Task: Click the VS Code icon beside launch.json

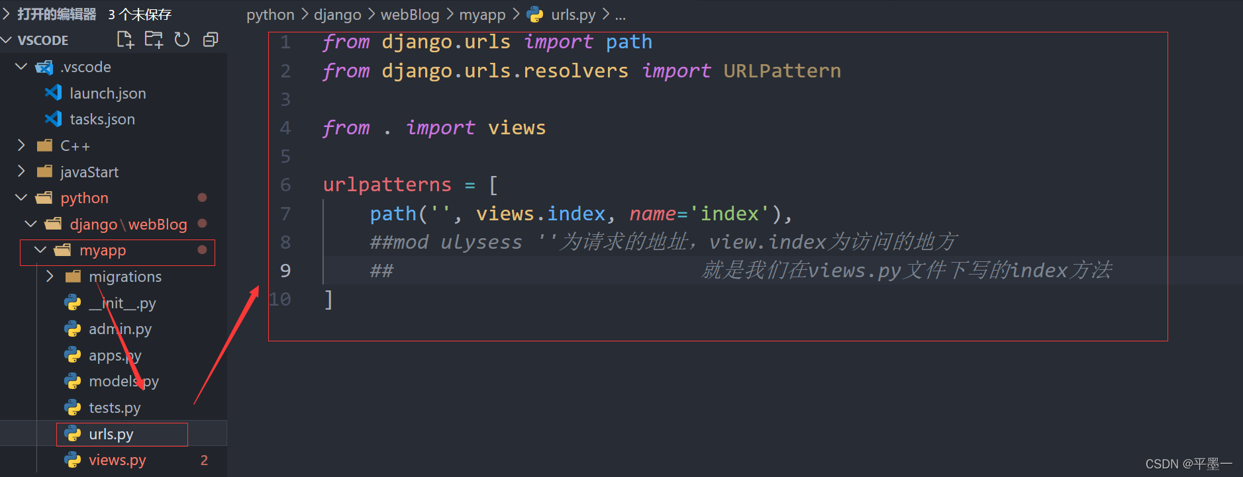Action: coord(53,93)
